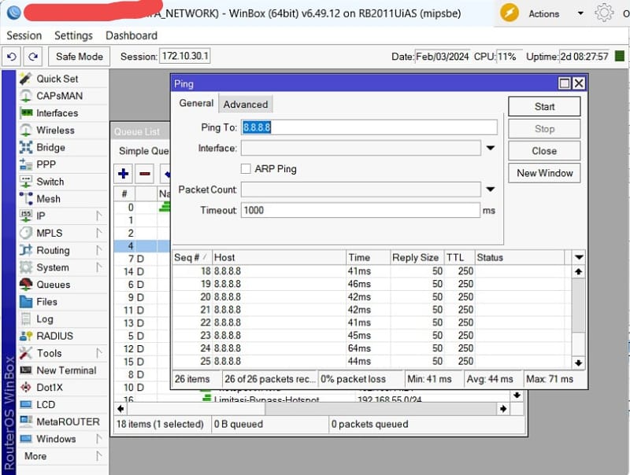The height and width of the screenshot is (475, 630).
Task: Click the Packet Count input field
Action: (x=361, y=190)
